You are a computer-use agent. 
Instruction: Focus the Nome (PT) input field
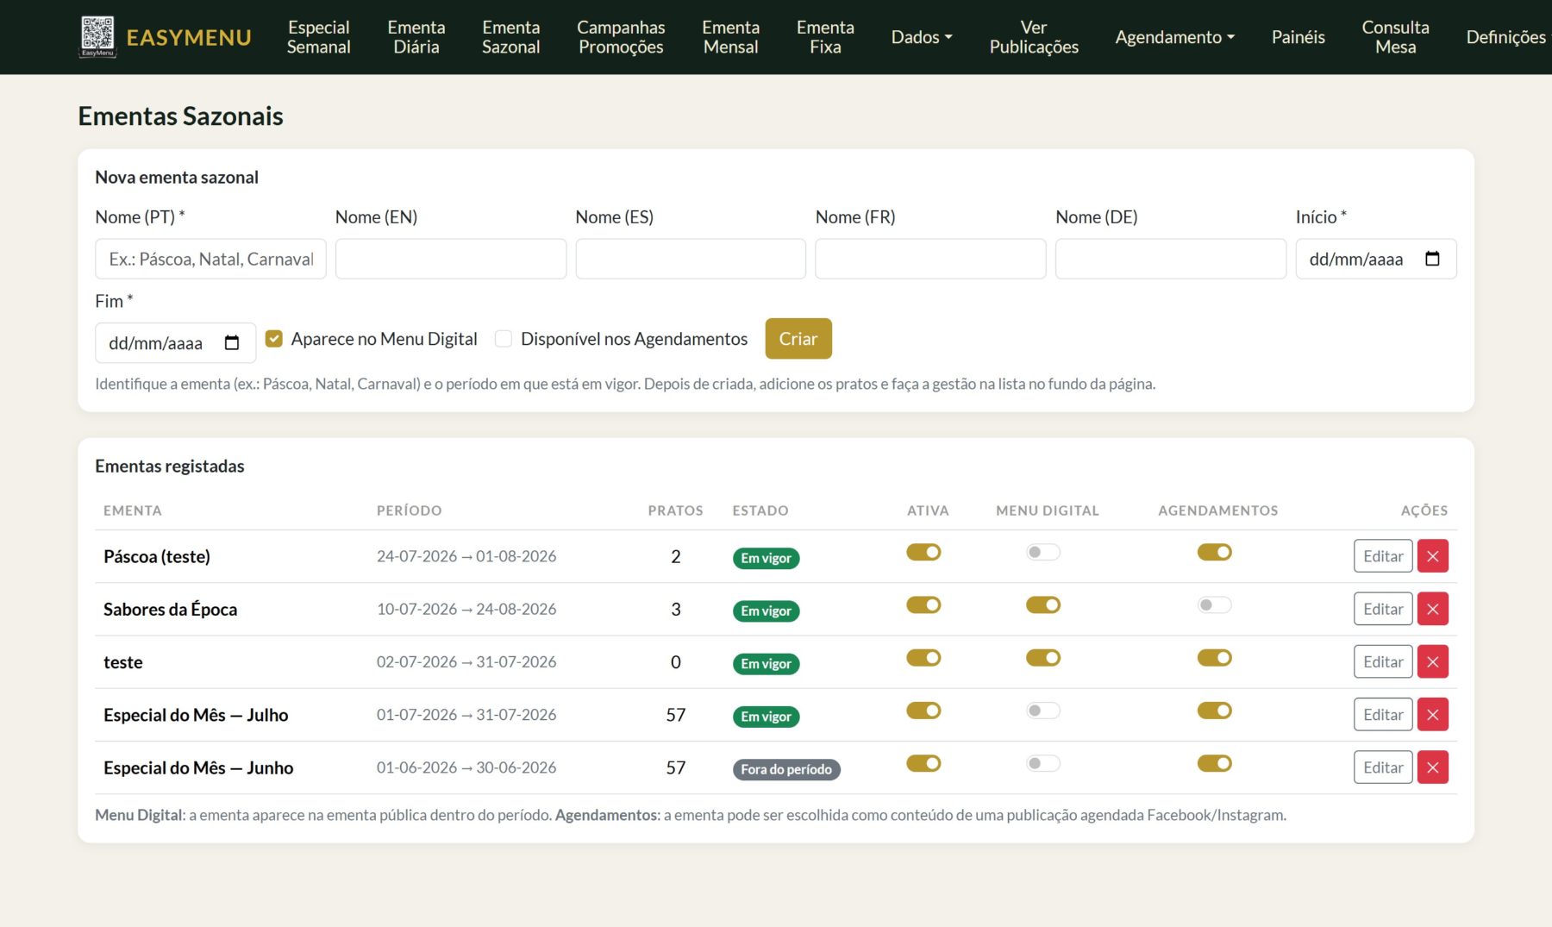point(210,259)
